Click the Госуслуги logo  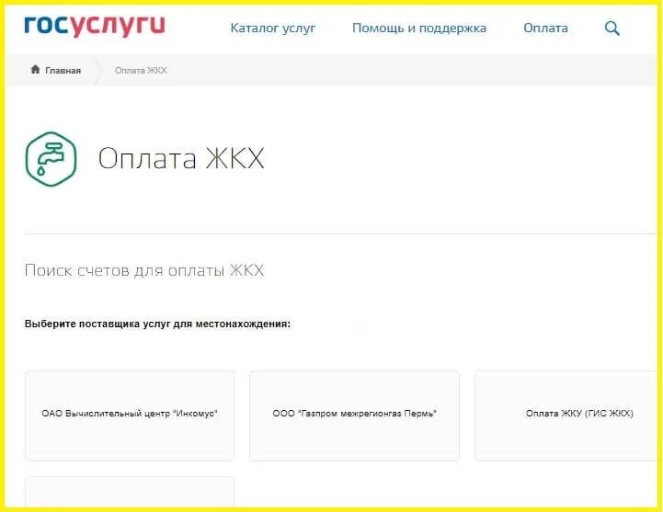tap(95, 27)
